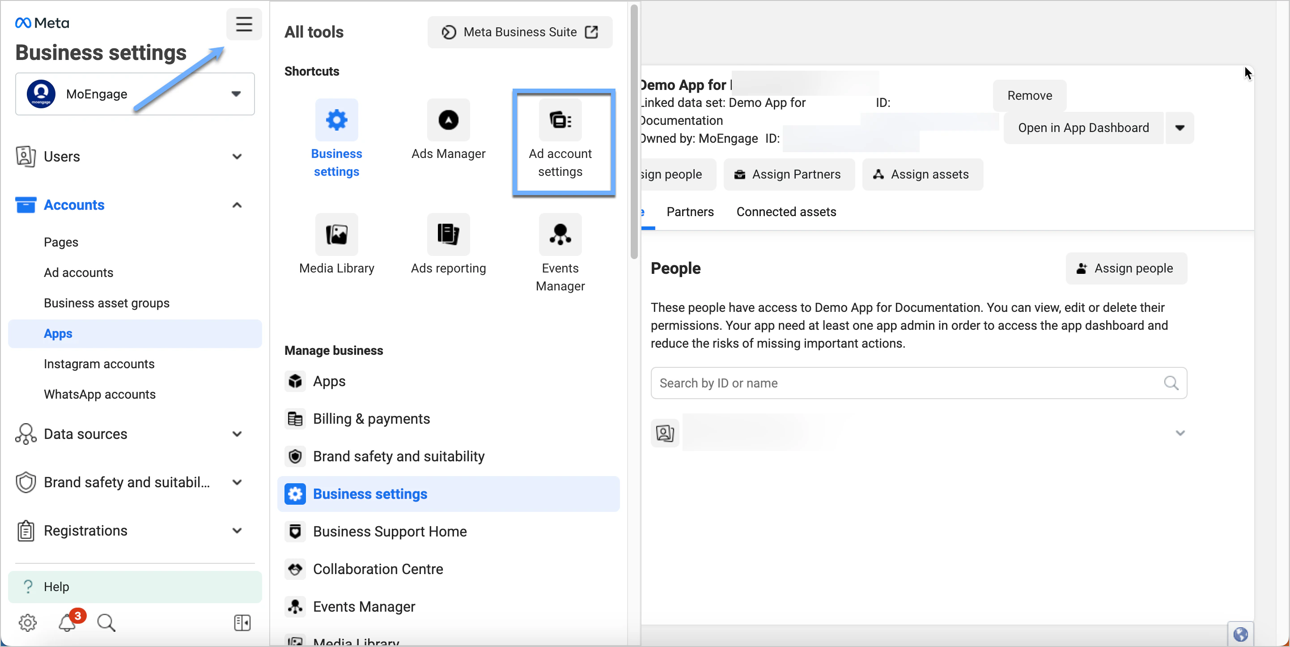Click the Meta Business Suite button

pyautogui.click(x=519, y=32)
